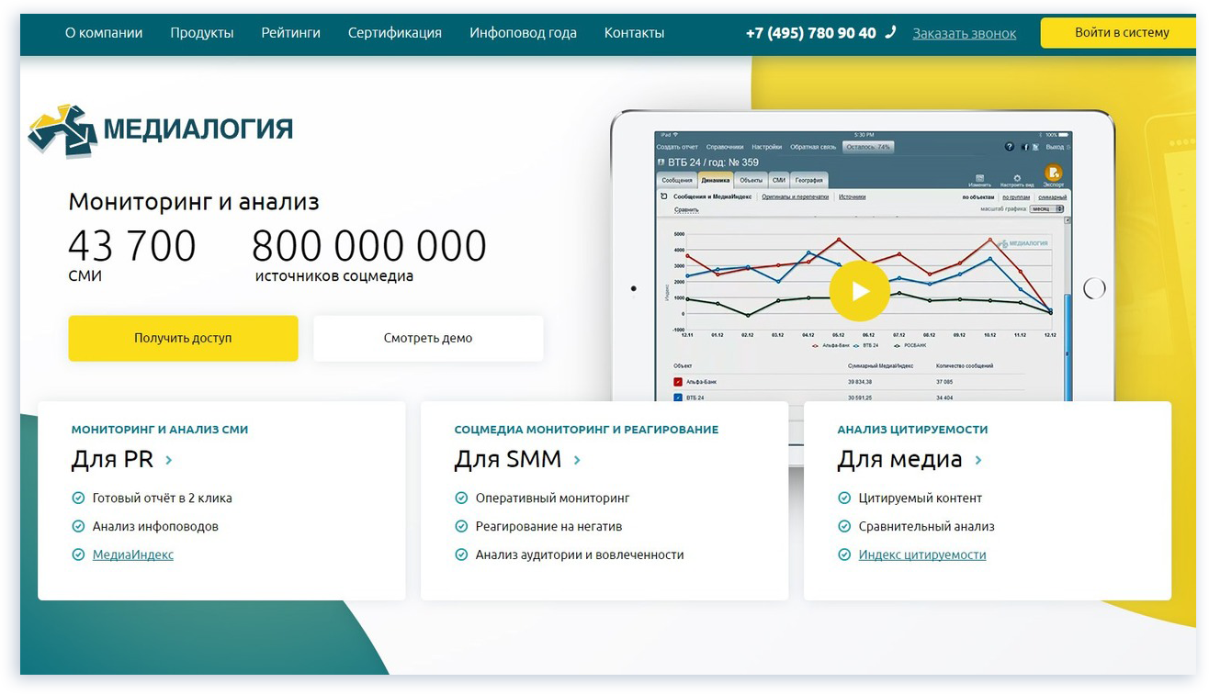1209x694 pixels.
Task: Click Создать отчет in tablet menu
Action: [x=677, y=147]
